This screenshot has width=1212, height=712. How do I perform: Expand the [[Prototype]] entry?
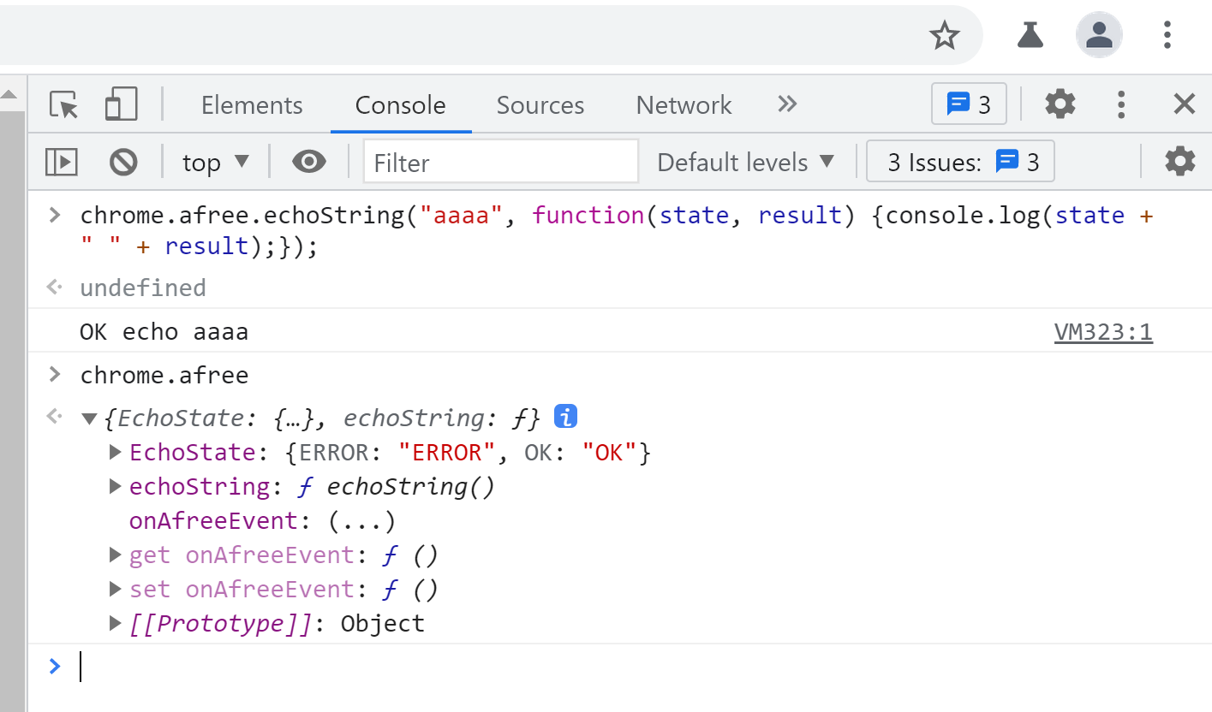point(115,623)
